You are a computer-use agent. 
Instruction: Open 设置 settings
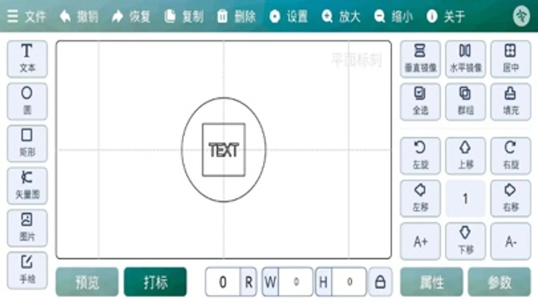[x=289, y=16]
